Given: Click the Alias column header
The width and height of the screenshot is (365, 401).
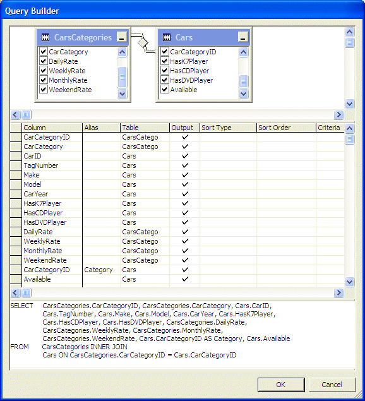Looking at the screenshot, I should click(x=101, y=128).
